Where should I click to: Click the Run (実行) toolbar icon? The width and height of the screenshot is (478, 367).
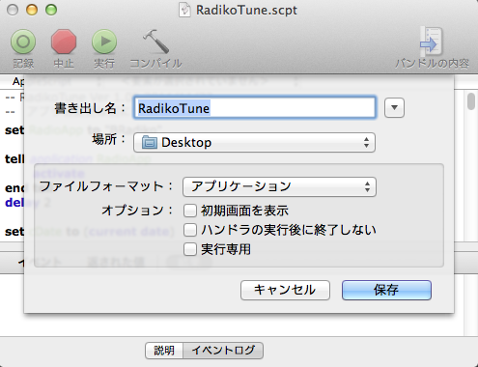point(104,42)
